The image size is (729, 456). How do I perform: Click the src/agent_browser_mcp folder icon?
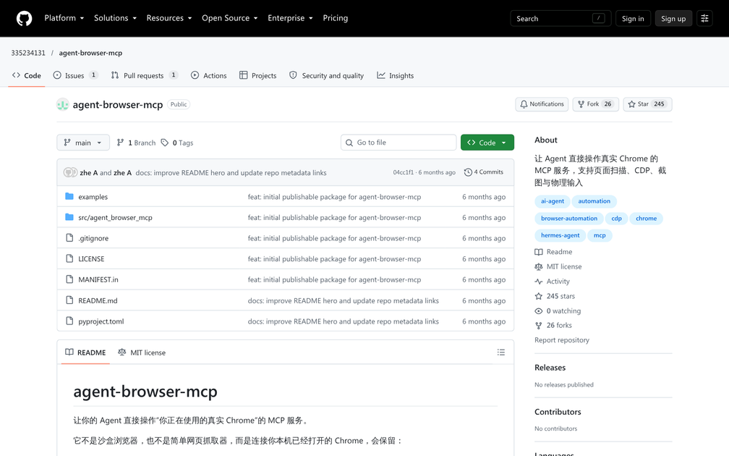point(69,217)
